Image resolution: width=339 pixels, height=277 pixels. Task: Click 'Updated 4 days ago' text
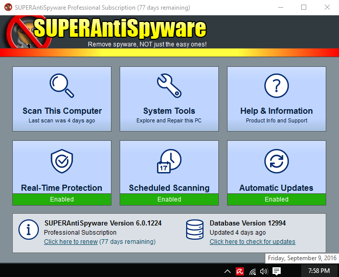pos(238,233)
